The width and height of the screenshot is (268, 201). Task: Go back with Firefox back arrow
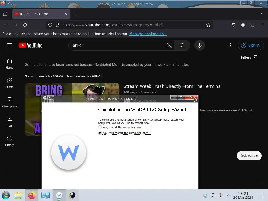click(6, 25)
